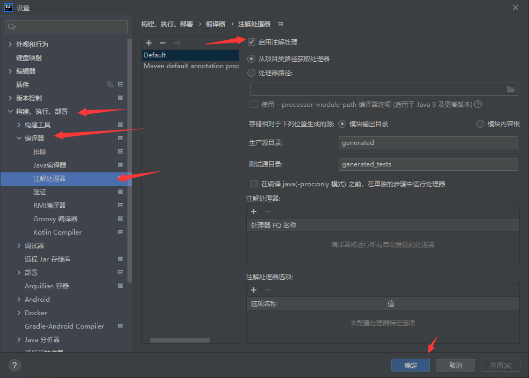This screenshot has height=378, width=529.
Task: Select the Default annotation profile
Action: click(x=190, y=55)
